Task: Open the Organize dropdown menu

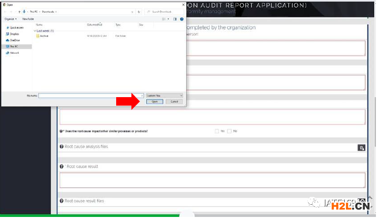Action: 11,19
